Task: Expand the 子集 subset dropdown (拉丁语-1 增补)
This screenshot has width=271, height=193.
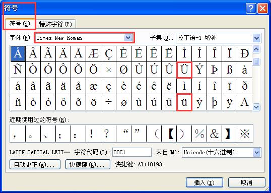Action: click(257, 38)
